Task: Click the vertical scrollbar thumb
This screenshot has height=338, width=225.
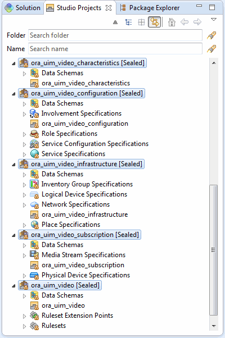Action: [x=213, y=250]
